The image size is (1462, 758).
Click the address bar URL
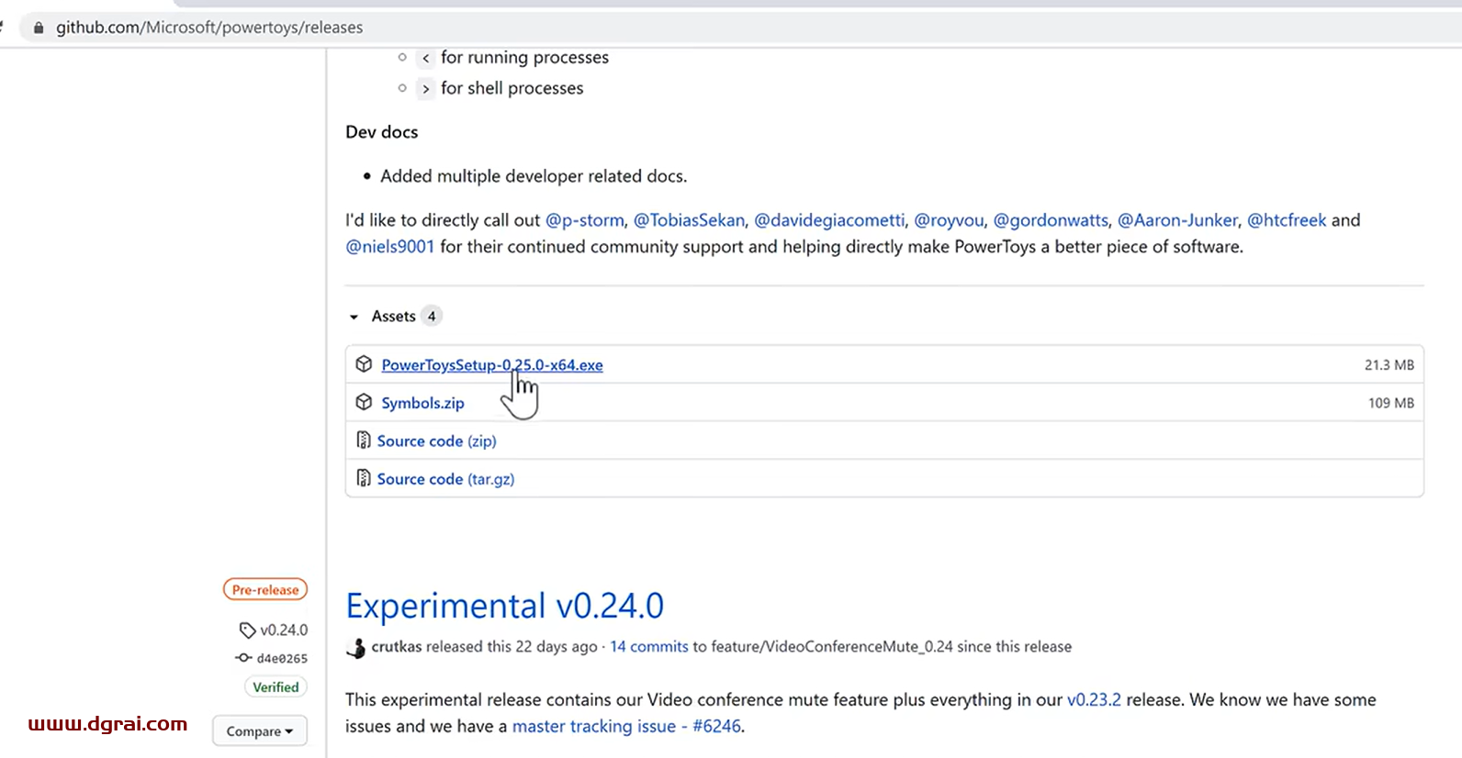[209, 28]
